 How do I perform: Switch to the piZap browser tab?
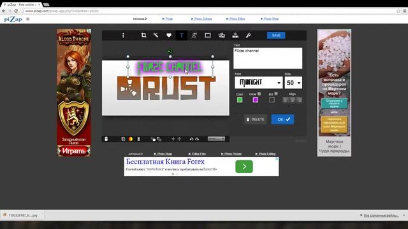(22, 4)
